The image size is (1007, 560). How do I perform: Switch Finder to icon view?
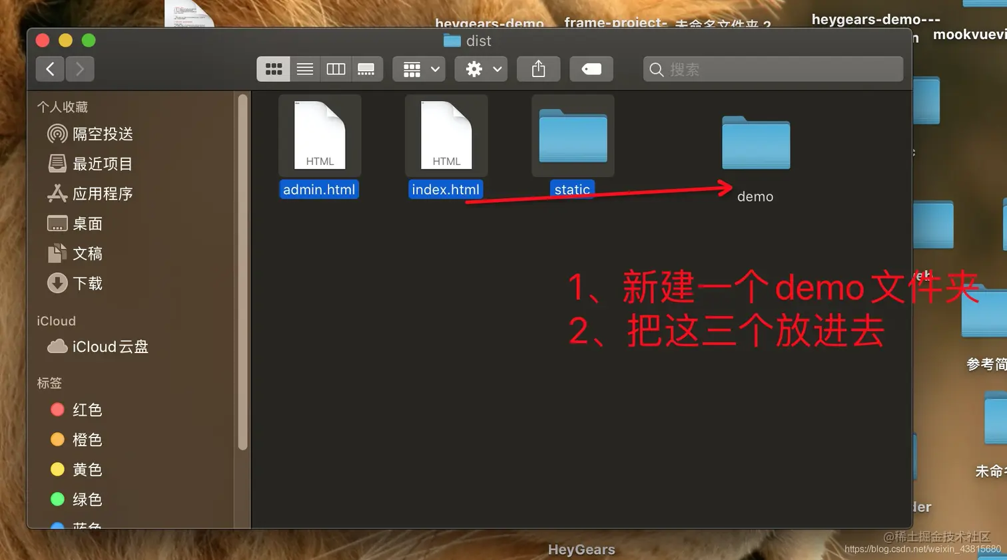[273, 69]
